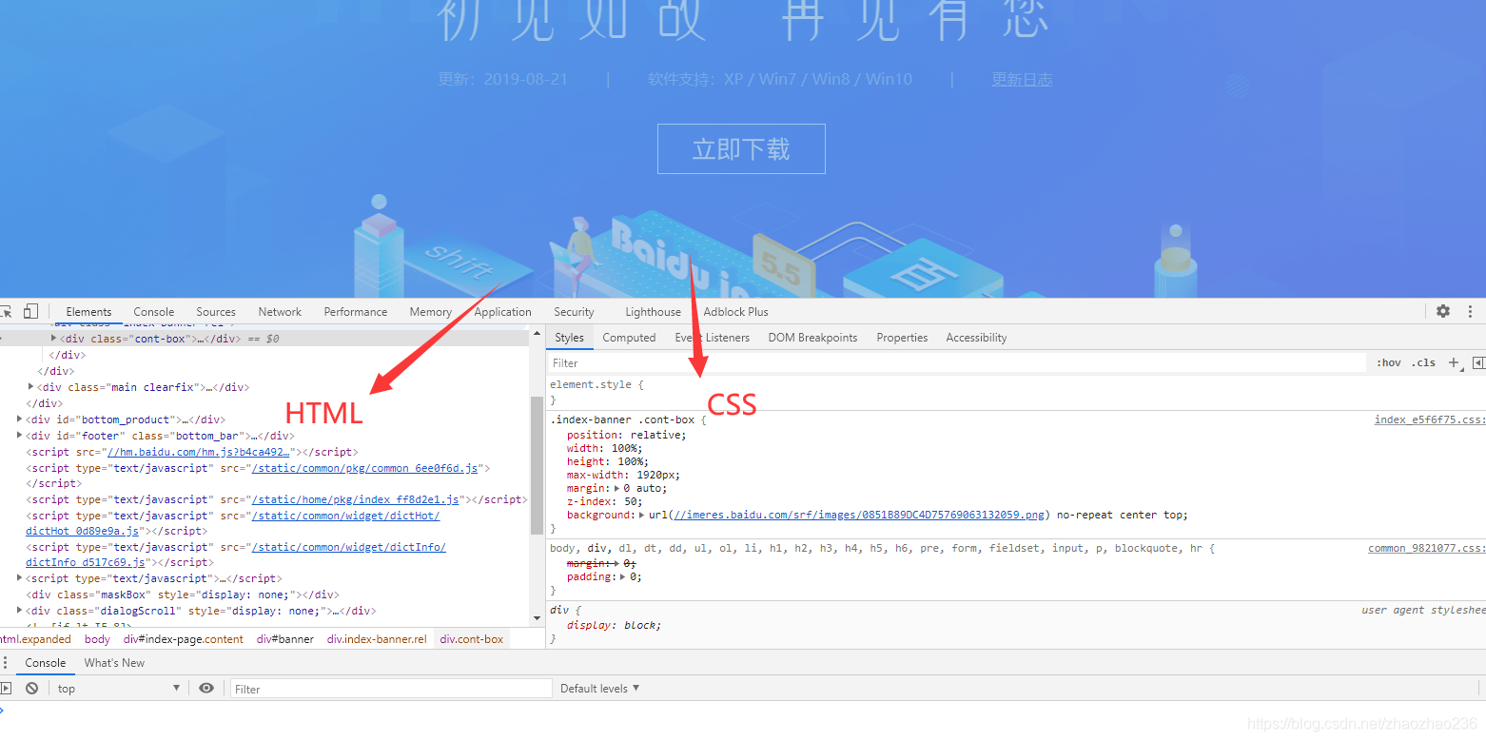Toggle :hov element state panel

pos(1389,362)
